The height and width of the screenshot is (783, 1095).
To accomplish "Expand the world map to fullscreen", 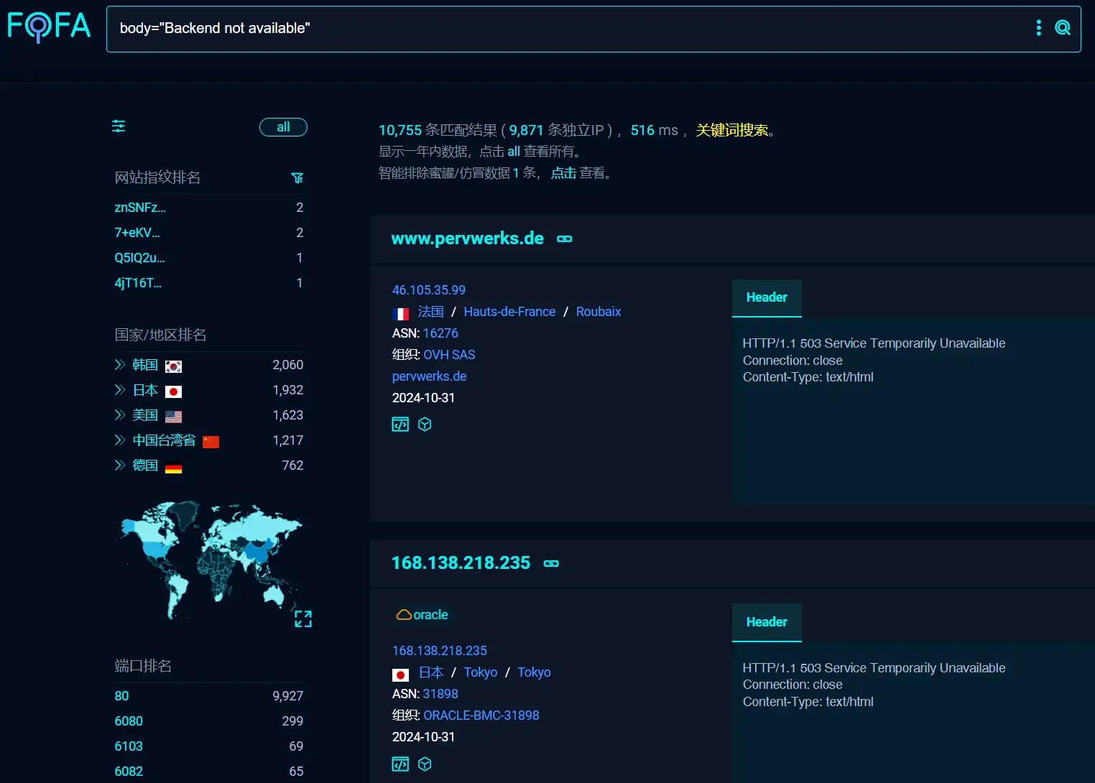I will pos(303,619).
